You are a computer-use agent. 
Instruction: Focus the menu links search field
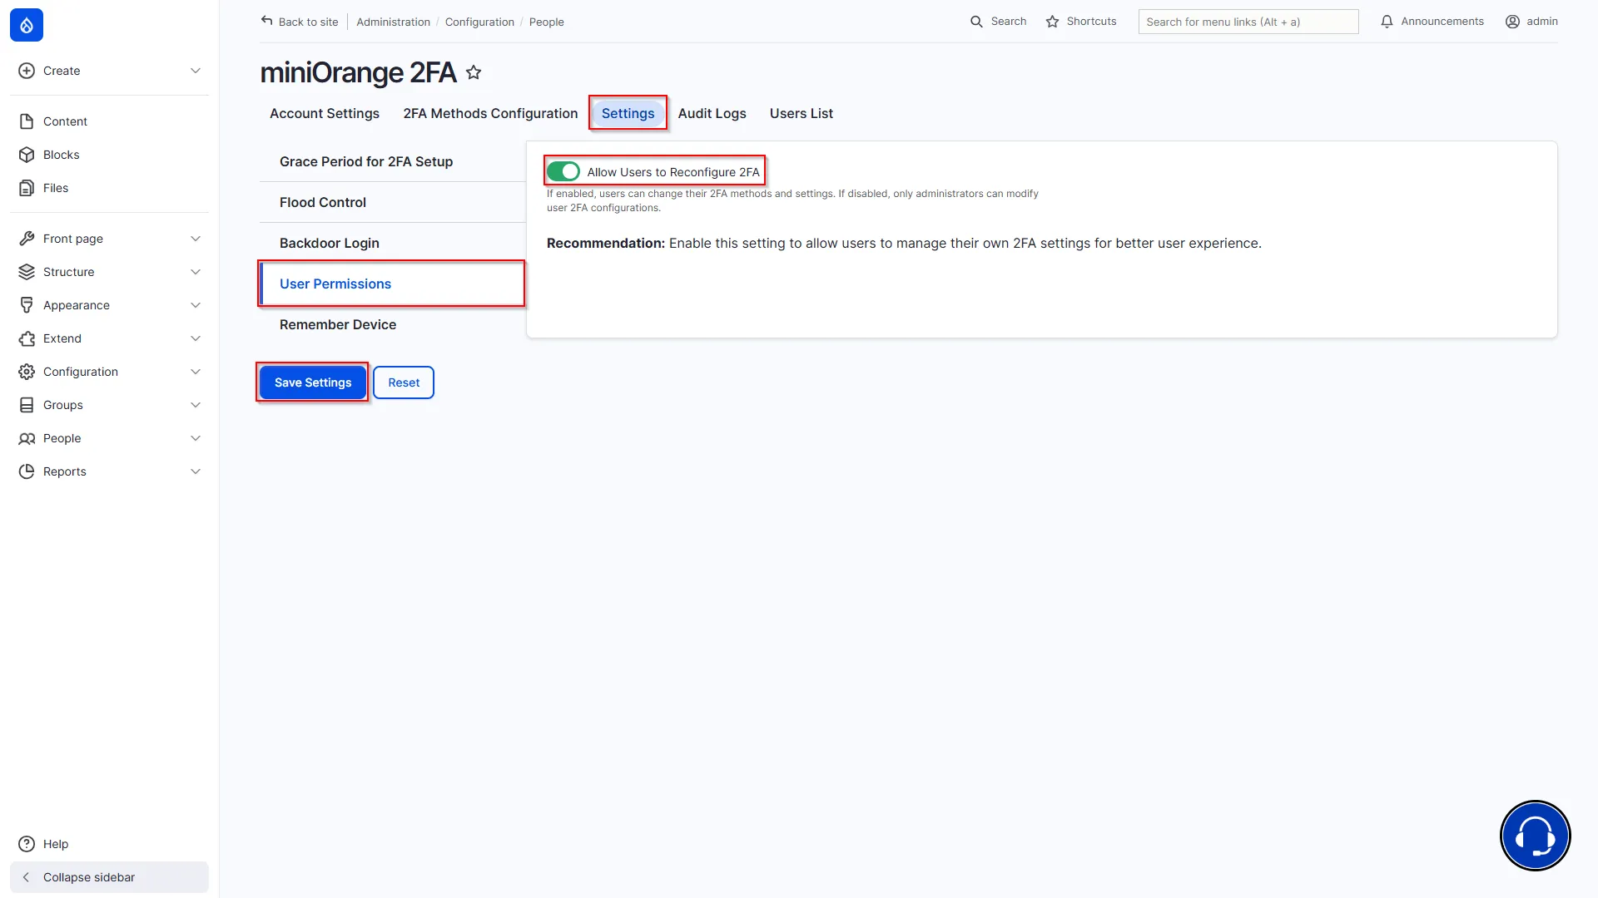pos(1248,22)
